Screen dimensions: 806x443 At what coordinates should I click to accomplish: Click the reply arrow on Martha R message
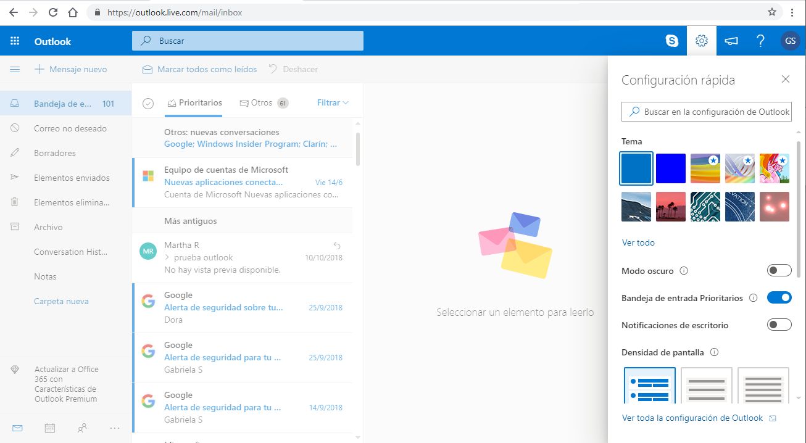click(337, 246)
